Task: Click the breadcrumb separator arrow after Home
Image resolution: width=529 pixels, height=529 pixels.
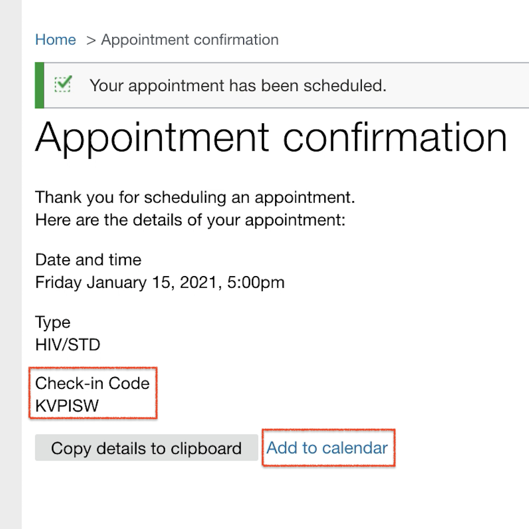Action: [x=91, y=41]
